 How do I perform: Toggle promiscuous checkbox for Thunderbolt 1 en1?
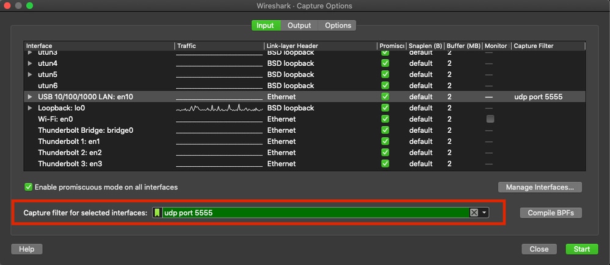(x=385, y=141)
